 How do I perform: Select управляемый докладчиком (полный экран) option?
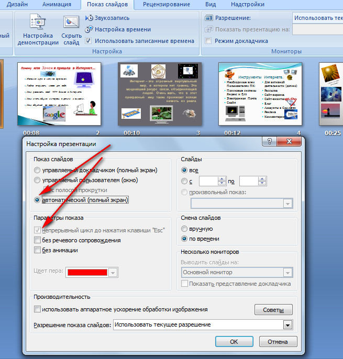[x=37, y=170]
